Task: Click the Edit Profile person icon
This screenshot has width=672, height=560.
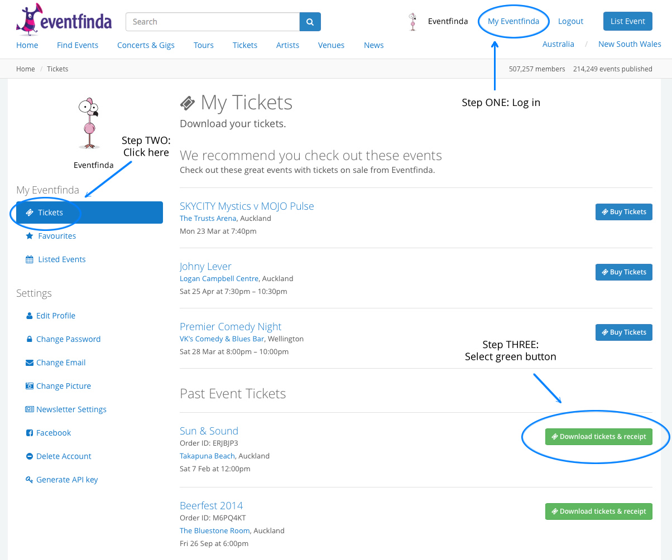Action: click(x=30, y=316)
